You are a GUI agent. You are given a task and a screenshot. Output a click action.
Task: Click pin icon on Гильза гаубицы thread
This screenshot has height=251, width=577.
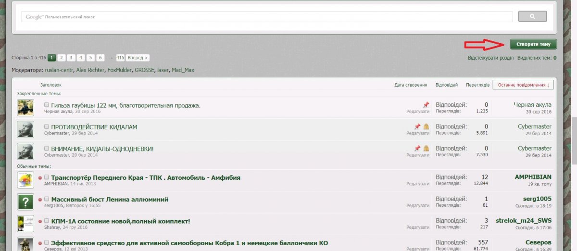(426, 104)
